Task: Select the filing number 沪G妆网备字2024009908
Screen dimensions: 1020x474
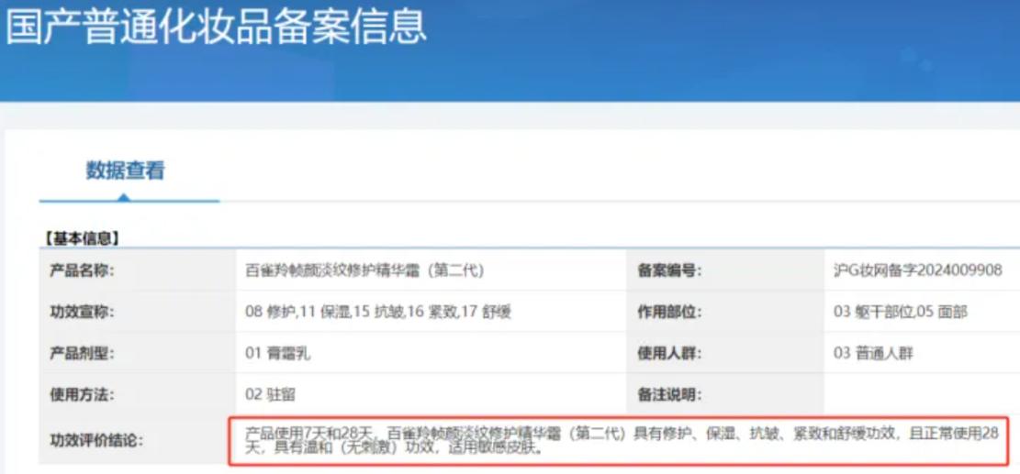Action: [x=918, y=270]
